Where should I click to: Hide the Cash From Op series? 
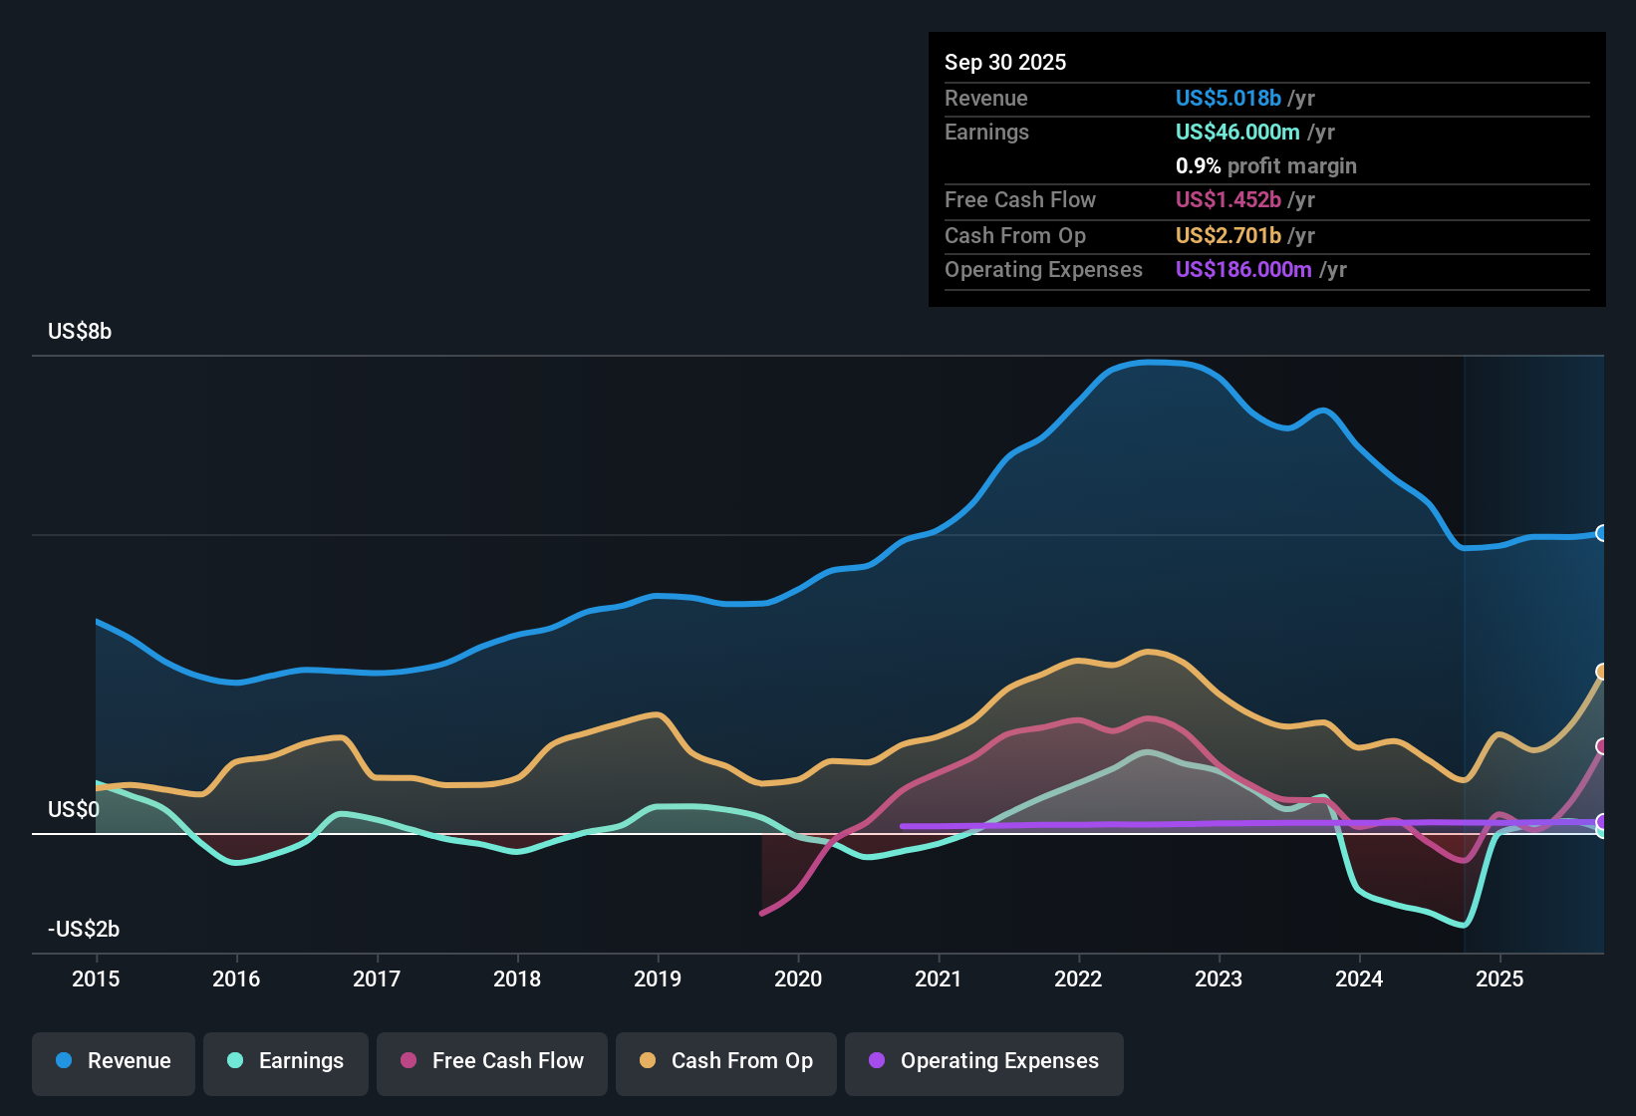pyautogui.click(x=726, y=1062)
